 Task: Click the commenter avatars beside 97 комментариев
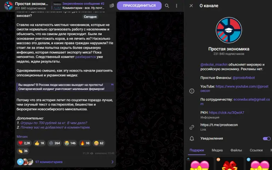25,162
